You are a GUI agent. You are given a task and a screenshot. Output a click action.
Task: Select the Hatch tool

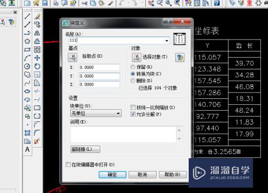click(27, 133)
